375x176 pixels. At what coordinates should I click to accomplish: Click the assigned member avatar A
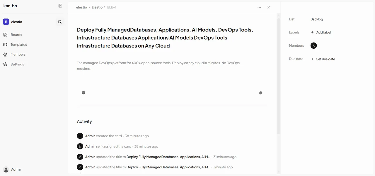click(314, 45)
